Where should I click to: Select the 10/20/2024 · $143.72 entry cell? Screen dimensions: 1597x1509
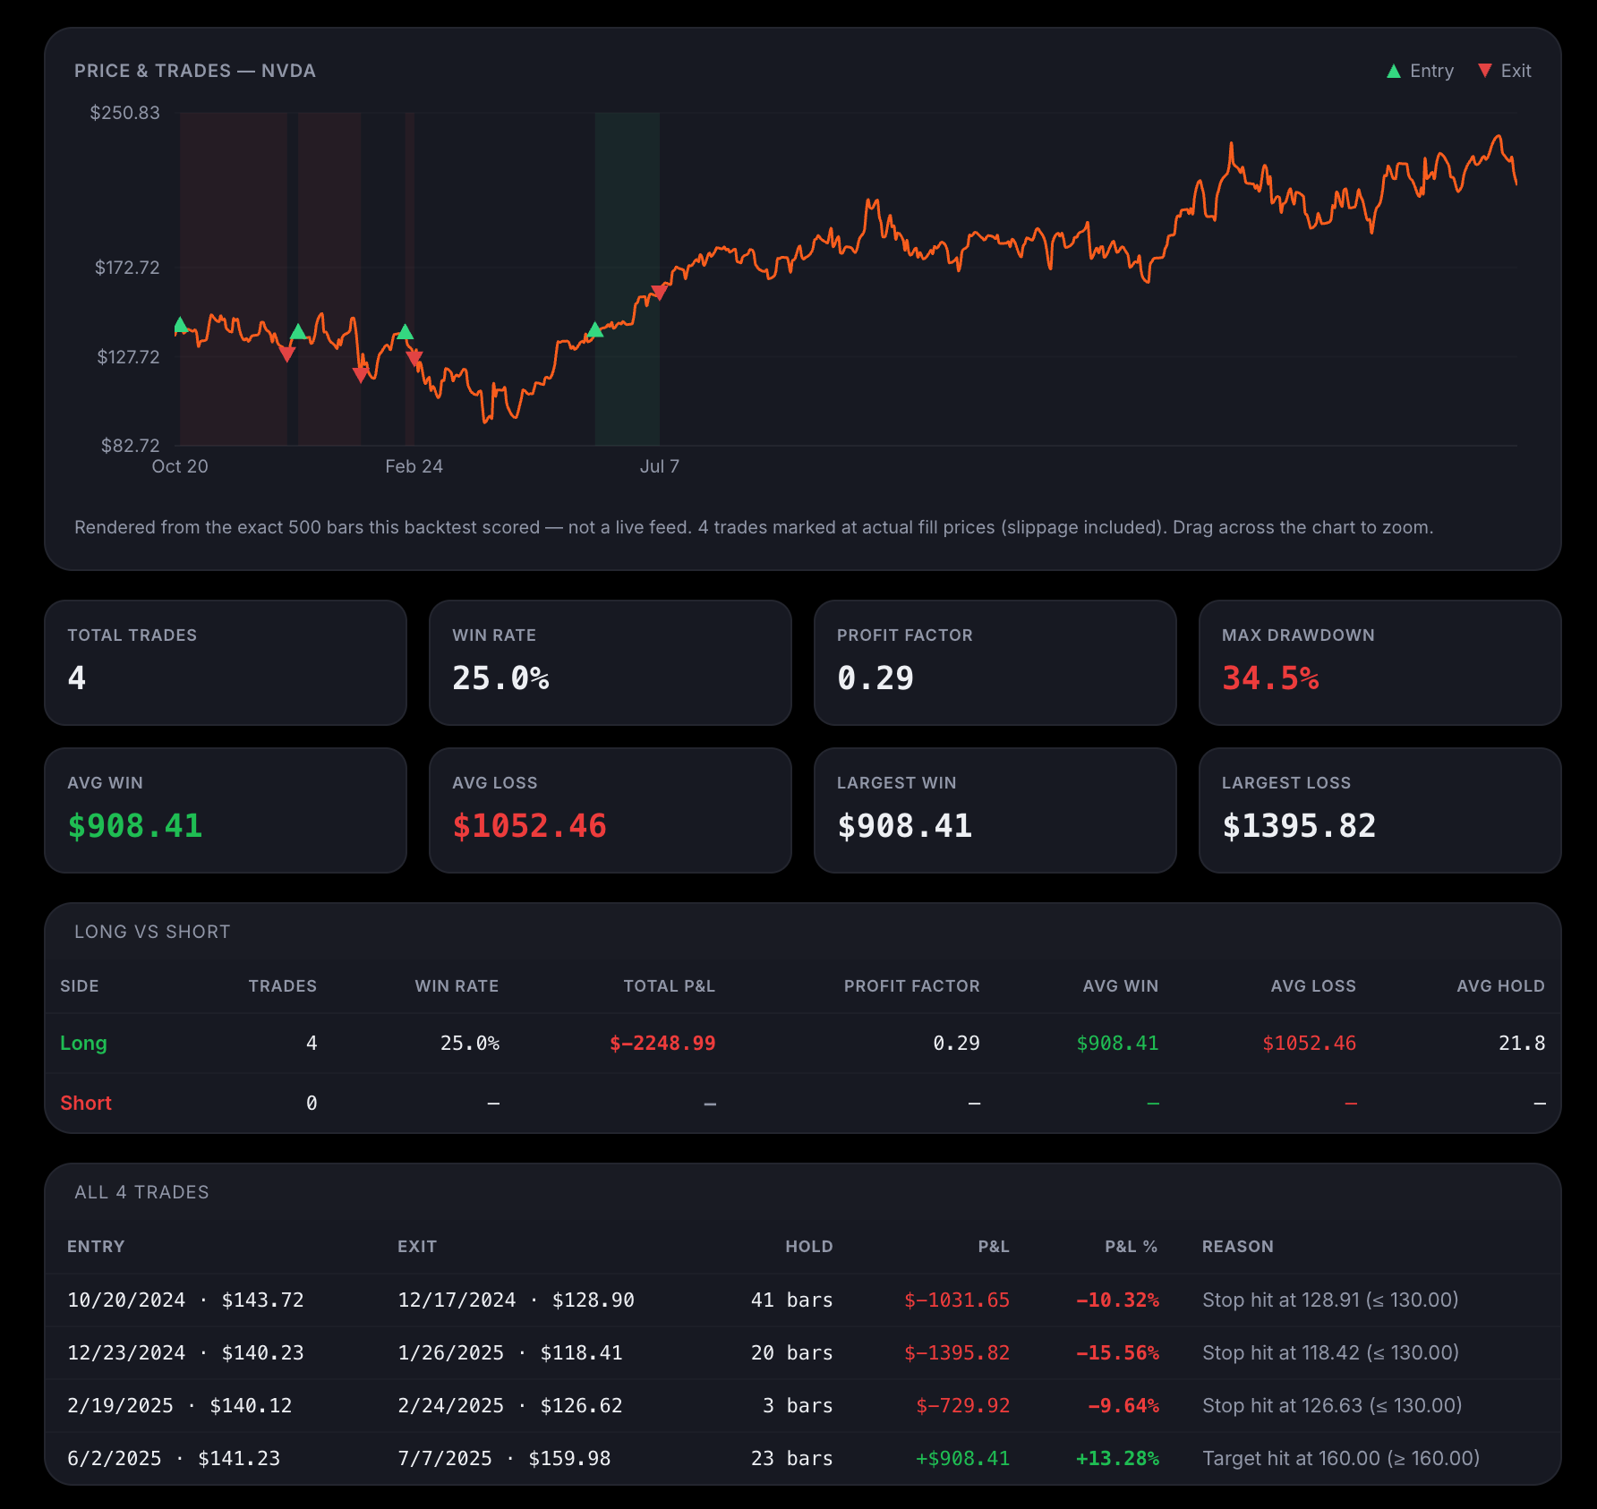[x=185, y=1300]
